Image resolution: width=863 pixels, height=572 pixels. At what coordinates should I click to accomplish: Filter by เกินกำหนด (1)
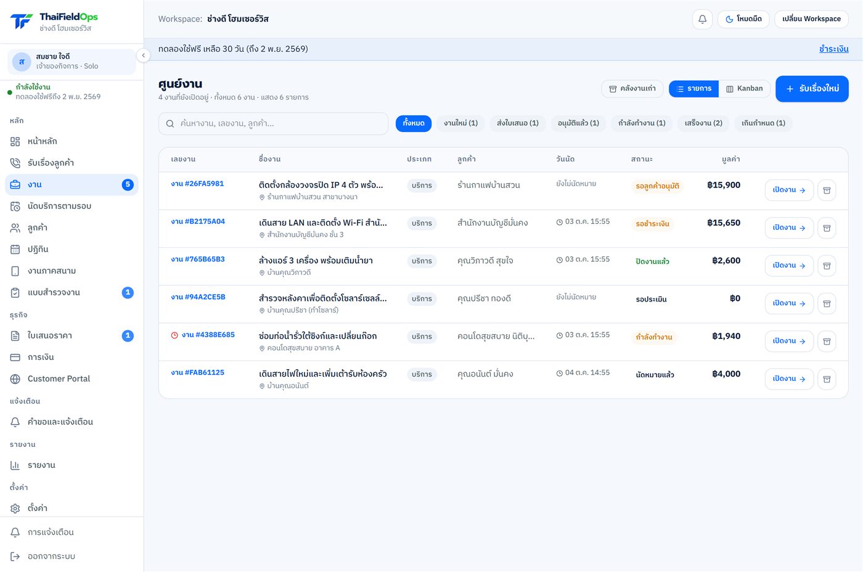pyautogui.click(x=763, y=123)
